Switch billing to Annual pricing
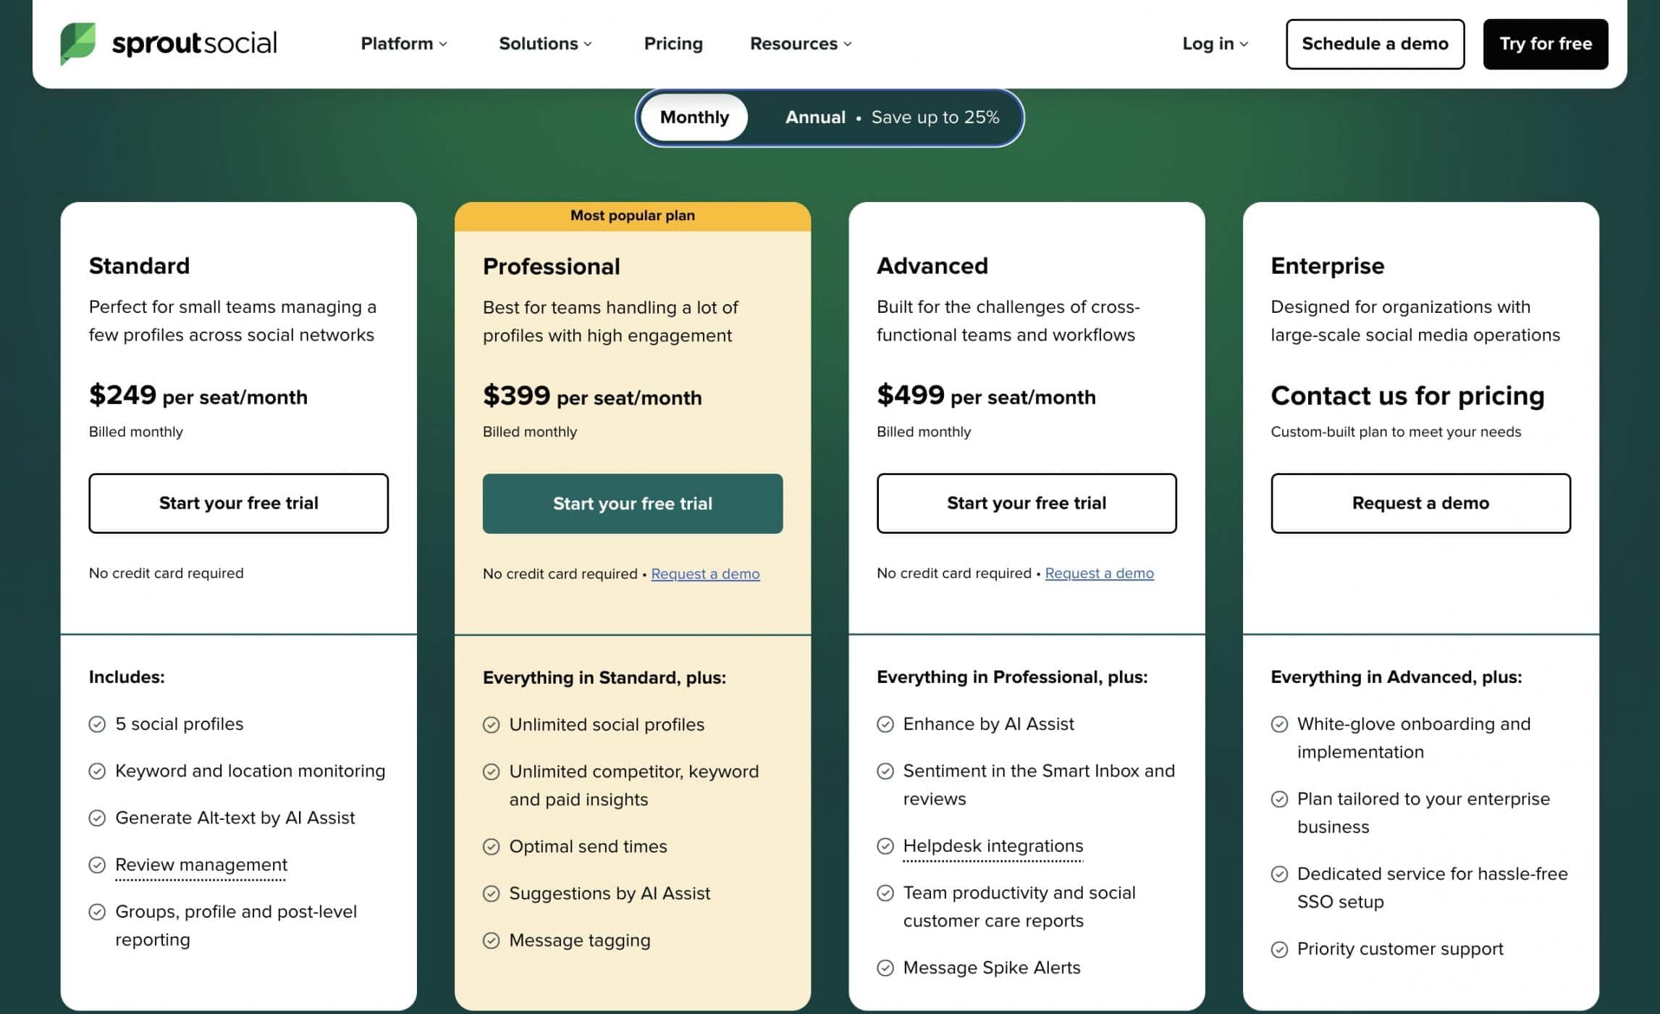The width and height of the screenshot is (1660, 1014). [x=891, y=117]
